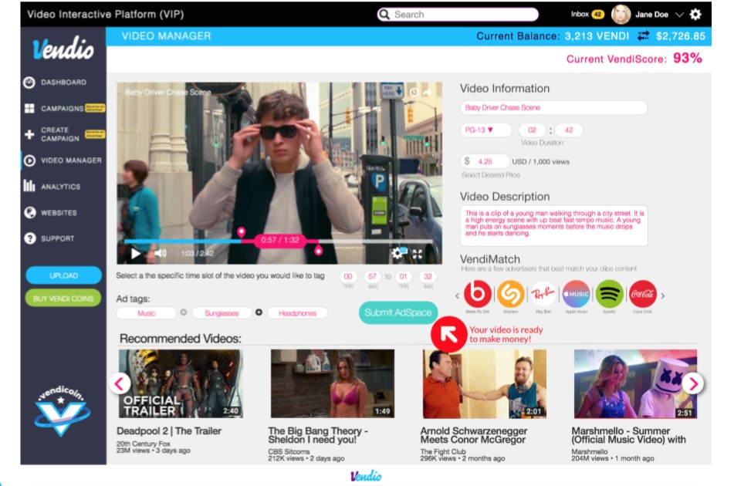Screen dimensions: 734x486
Task: Click the ad slot start marker pin
Action: [x=241, y=232]
